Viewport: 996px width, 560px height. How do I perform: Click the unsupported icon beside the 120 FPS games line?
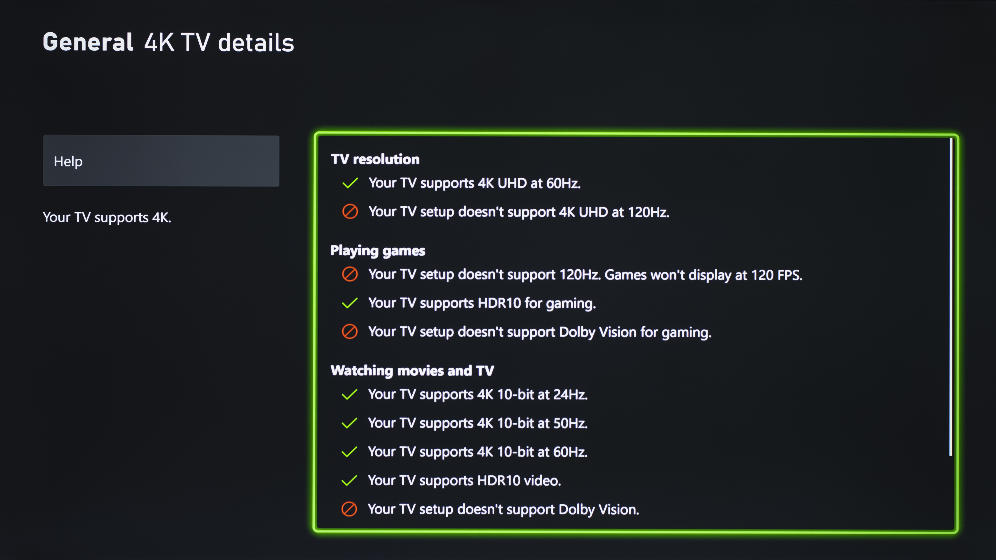coord(350,274)
